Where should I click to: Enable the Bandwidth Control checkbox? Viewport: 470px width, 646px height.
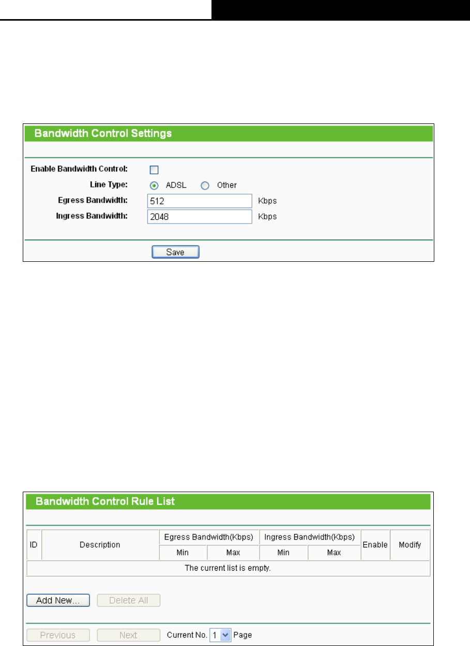coord(154,170)
